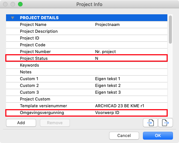Viewport: 179px width, 143px height.
Task: Select the Notes row
Action: point(86,72)
